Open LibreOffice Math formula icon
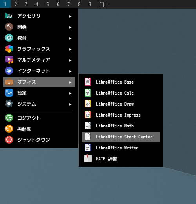Image resolution: width=196 pixels, height=204 pixels. pos(88,126)
